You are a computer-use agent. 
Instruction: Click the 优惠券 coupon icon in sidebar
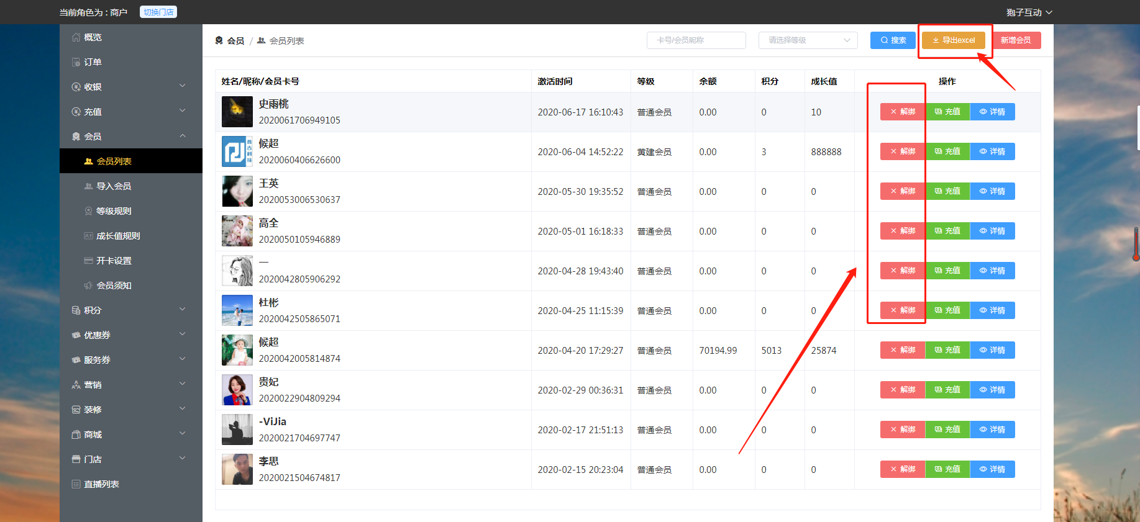[76, 335]
